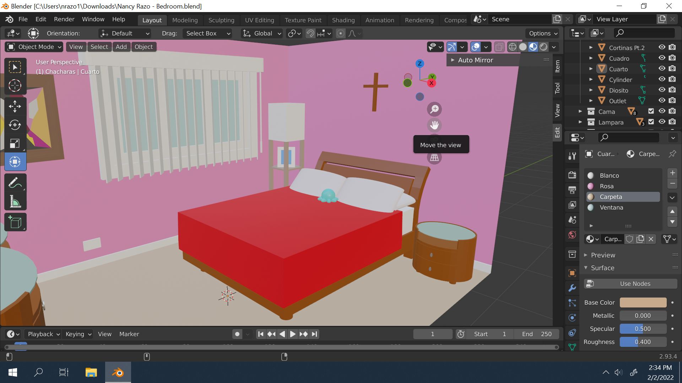Open the World properties tab icon
Image resolution: width=682 pixels, height=383 pixels.
(x=572, y=235)
